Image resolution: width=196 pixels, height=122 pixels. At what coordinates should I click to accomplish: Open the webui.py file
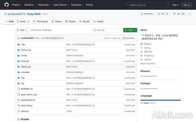(25, 111)
